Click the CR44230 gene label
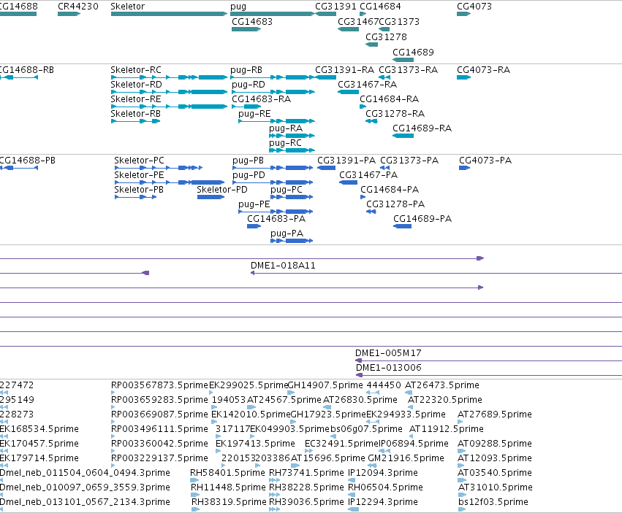The image size is (622, 513). coord(78,7)
